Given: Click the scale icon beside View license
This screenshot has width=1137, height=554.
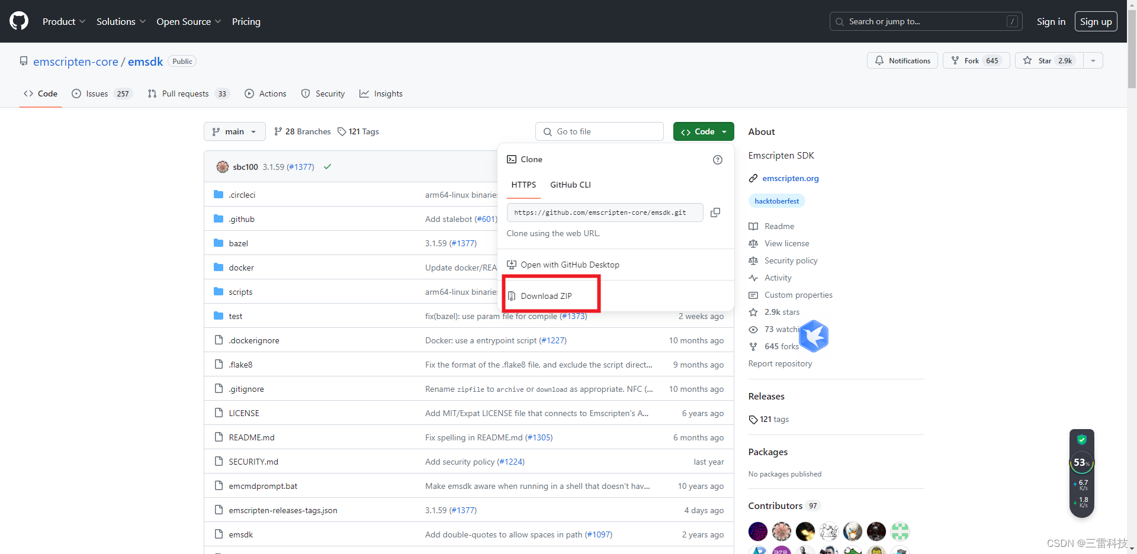Looking at the screenshot, I should click(753, 243).
